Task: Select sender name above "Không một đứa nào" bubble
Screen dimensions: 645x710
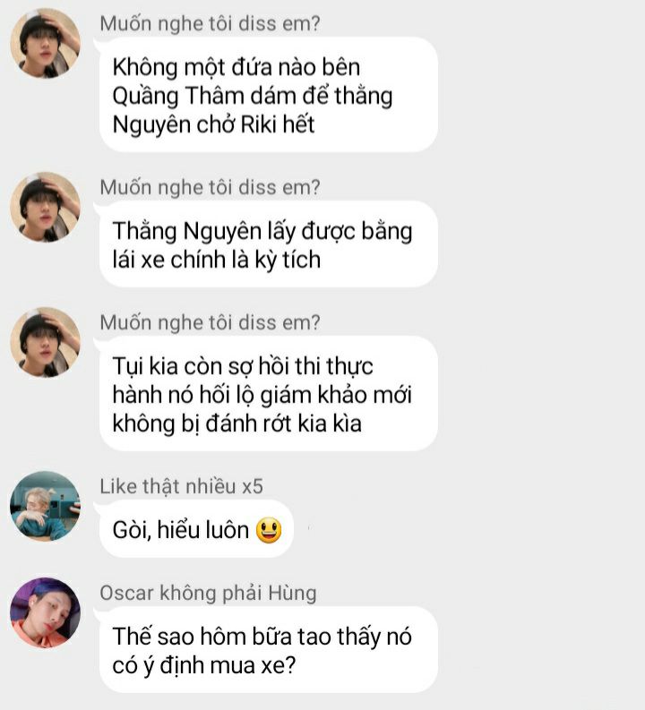Action: tap(210, 24)
